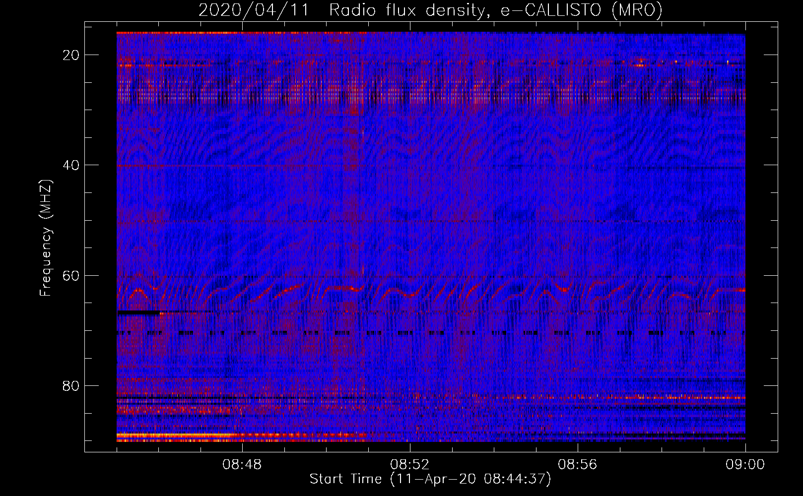Click the 08:52 time tick label
This screenshot has width=803, height=496.
pos(409,465)
